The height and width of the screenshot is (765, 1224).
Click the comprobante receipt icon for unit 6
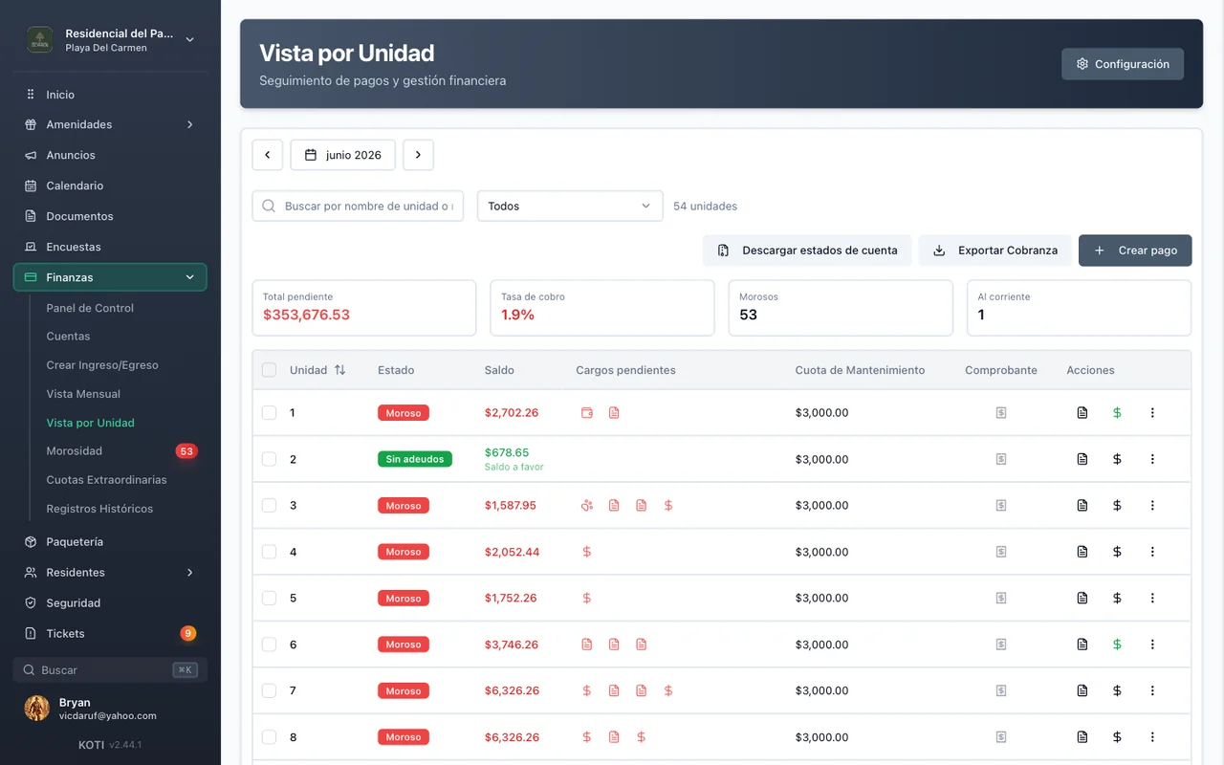tap(1001, 645)
